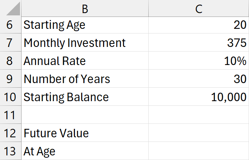Select row 6 header
Screen dimensions: 249x160
[x=10, y=25]
